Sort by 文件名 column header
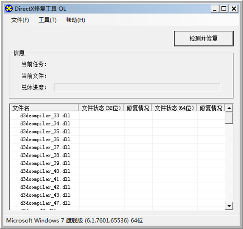The image size is (243, 229). [44, 108]
